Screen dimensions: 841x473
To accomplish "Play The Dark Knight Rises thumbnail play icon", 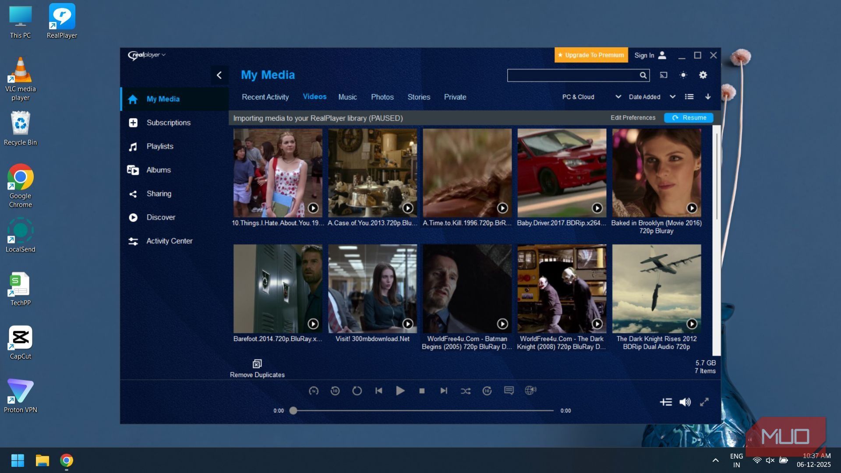I will pyautogui.click(x=692, y=324).
